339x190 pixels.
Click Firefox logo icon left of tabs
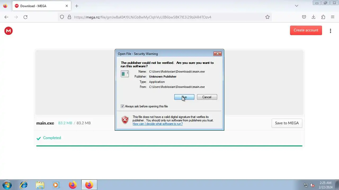(x=5, y=6)
